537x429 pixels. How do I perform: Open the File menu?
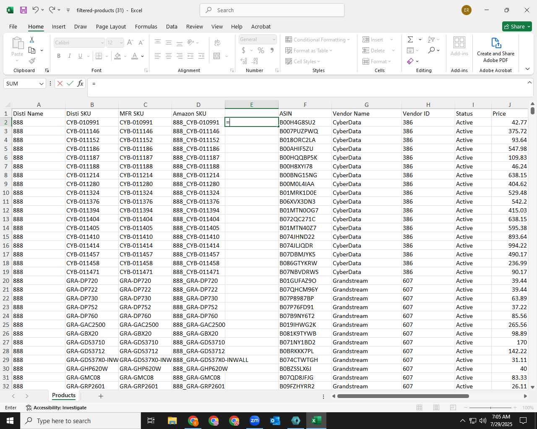tap(13, 26)
